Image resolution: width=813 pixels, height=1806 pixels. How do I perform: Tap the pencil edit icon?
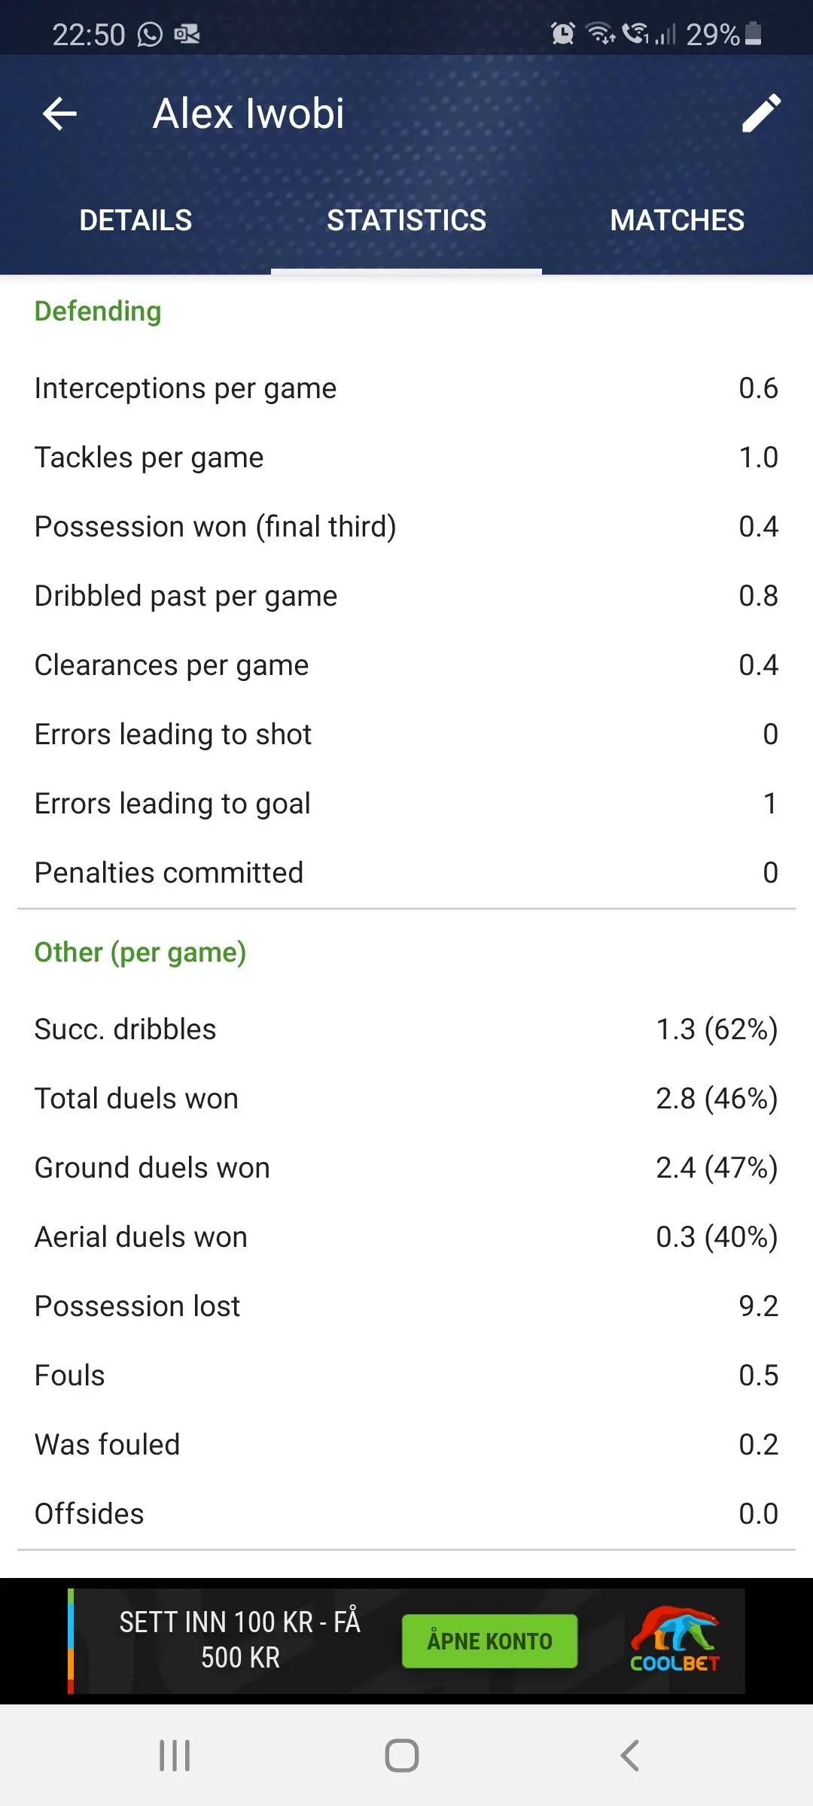(761, 114)
